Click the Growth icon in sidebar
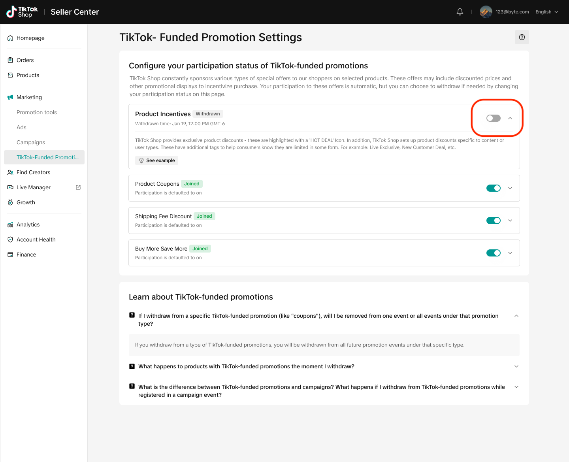 coord(10,202)
